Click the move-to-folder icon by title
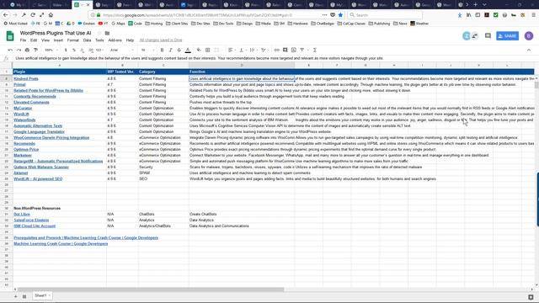The width and height of the screenshot is (539, 303). (107, 34)
